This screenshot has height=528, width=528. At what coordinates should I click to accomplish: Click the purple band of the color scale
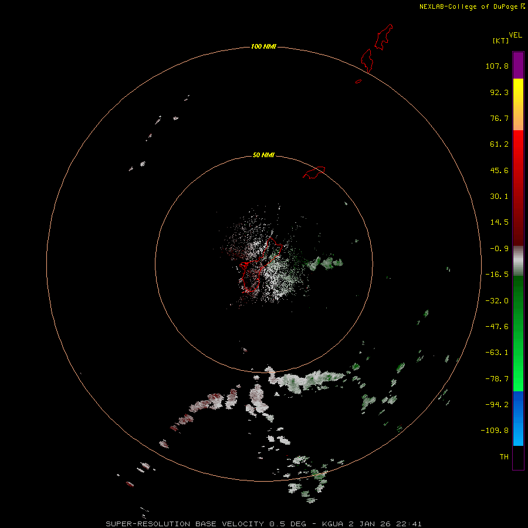tap(518, 65)
